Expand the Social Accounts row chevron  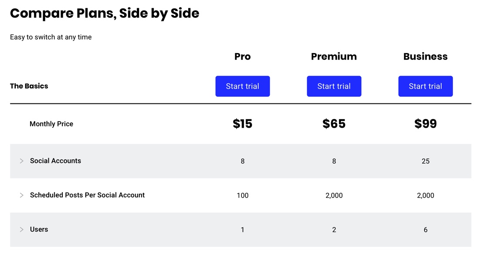pos(21,161)
